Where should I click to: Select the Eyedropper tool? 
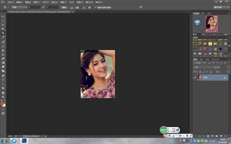point(3,37)
